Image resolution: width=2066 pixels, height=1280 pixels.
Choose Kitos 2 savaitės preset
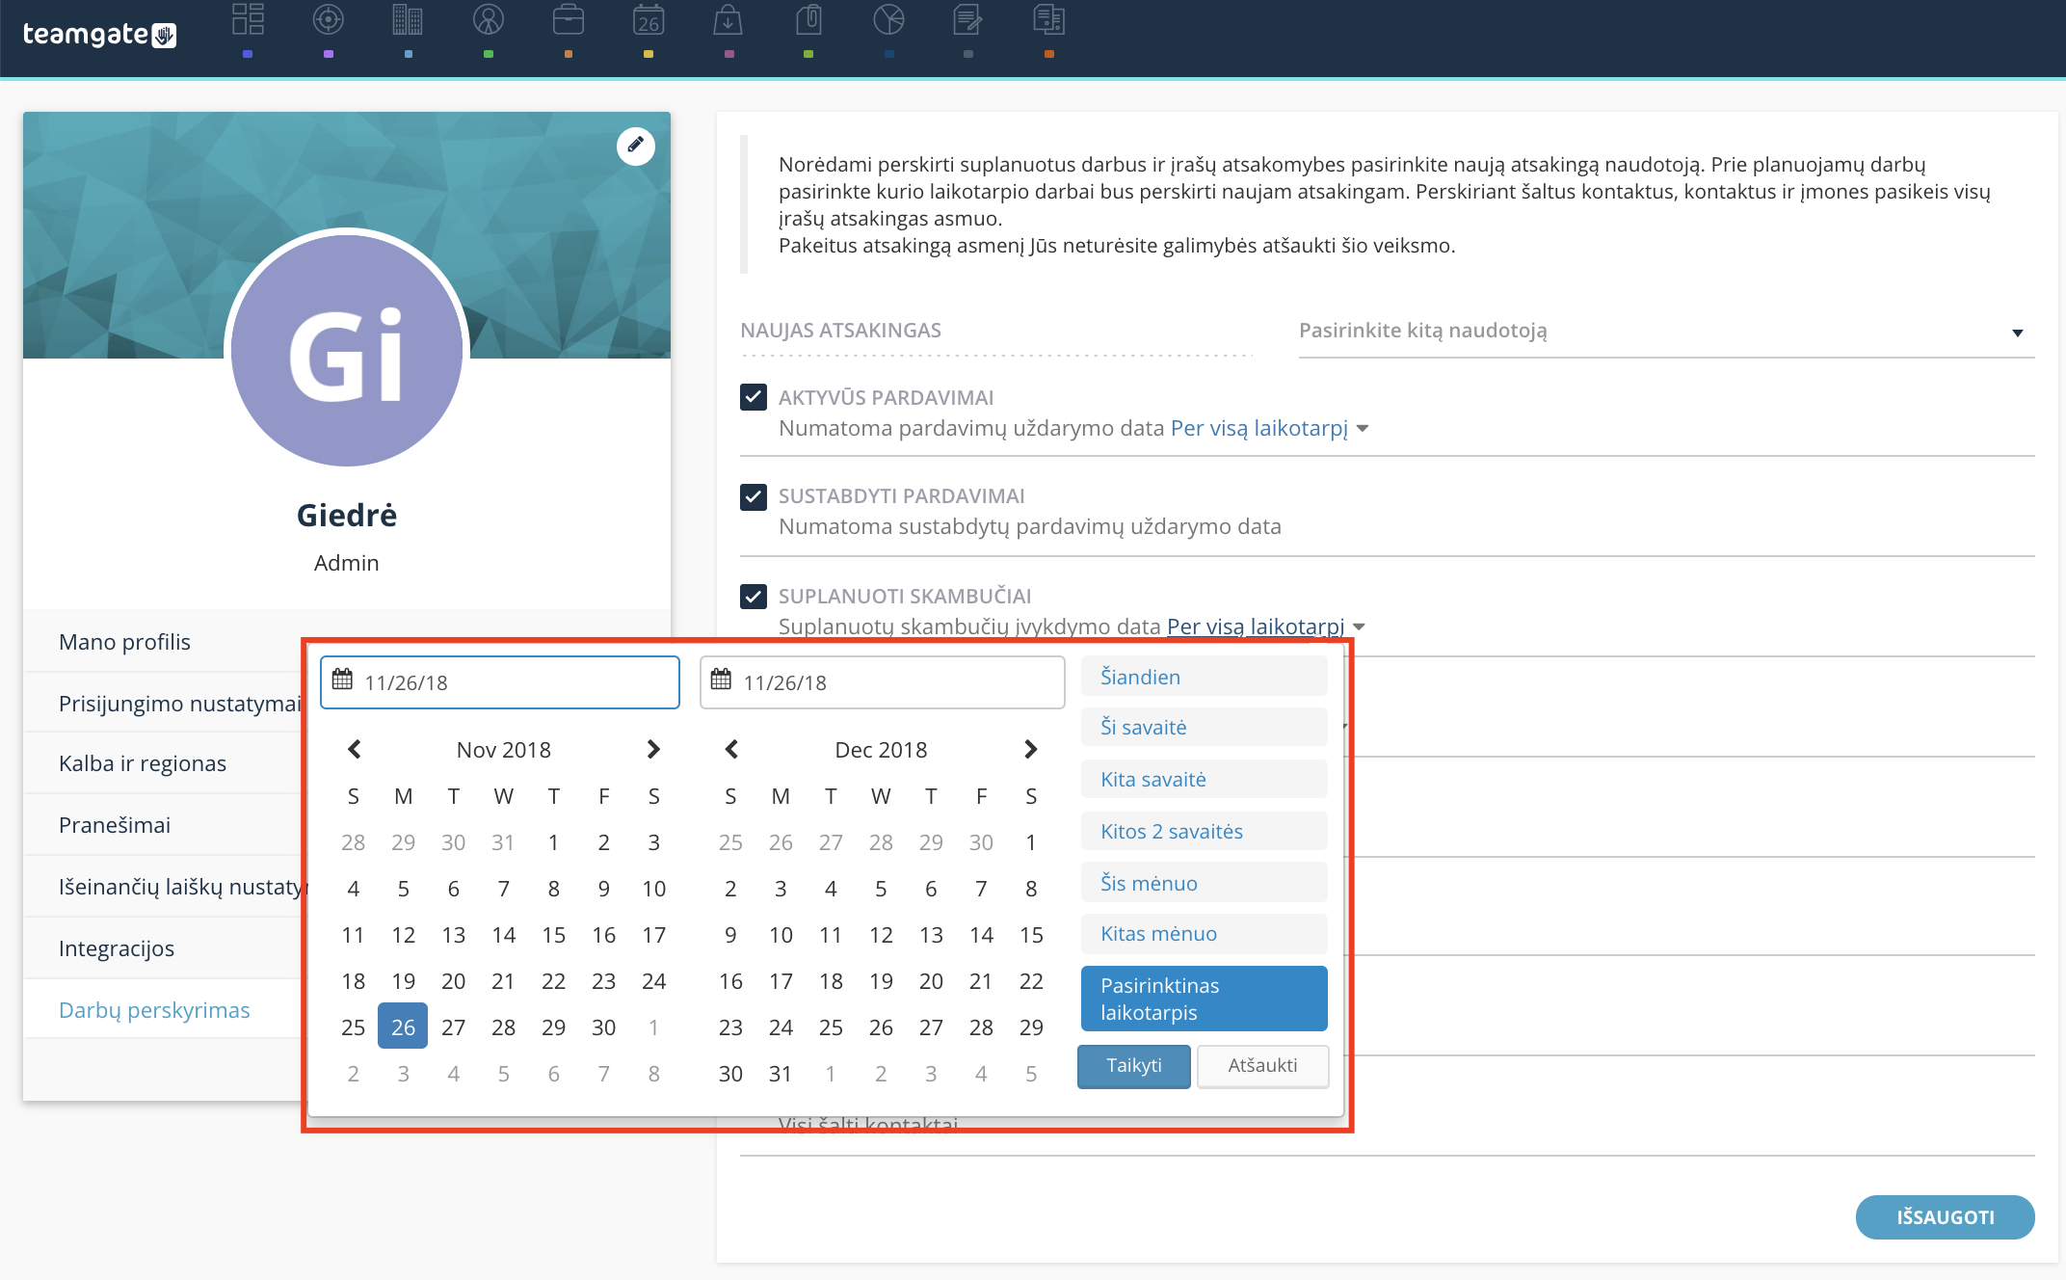pos(1205,831)
